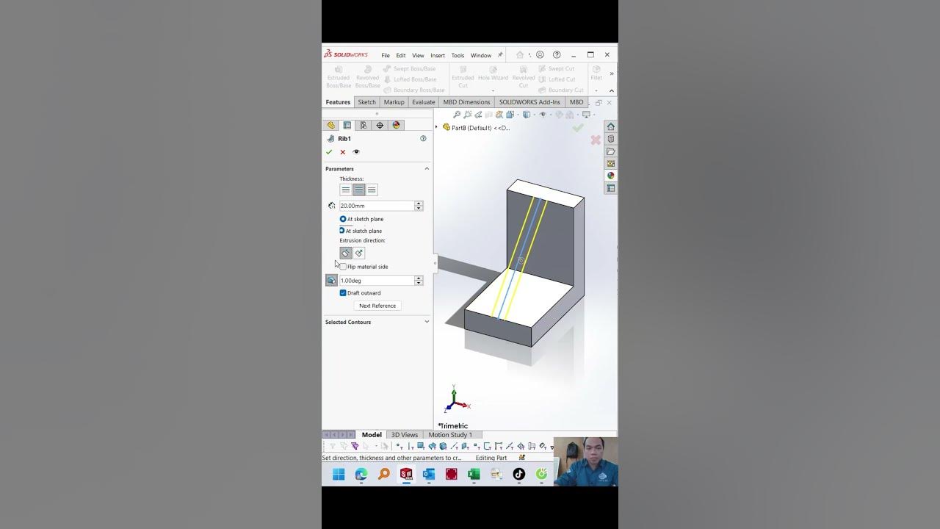Open View Palette in task pane
The height and width of the screenshot is (529, 940).
coord(610,163)
